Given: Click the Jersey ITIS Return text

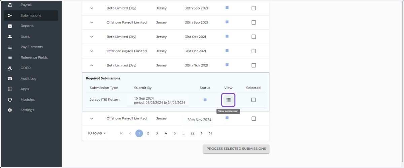Looking at the screenshot, I should (x=104, y=100).
